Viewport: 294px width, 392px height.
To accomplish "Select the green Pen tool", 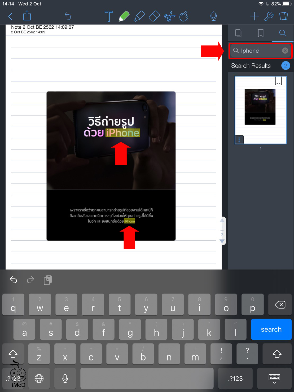I will pyautogui.click(x=124, y=16).
